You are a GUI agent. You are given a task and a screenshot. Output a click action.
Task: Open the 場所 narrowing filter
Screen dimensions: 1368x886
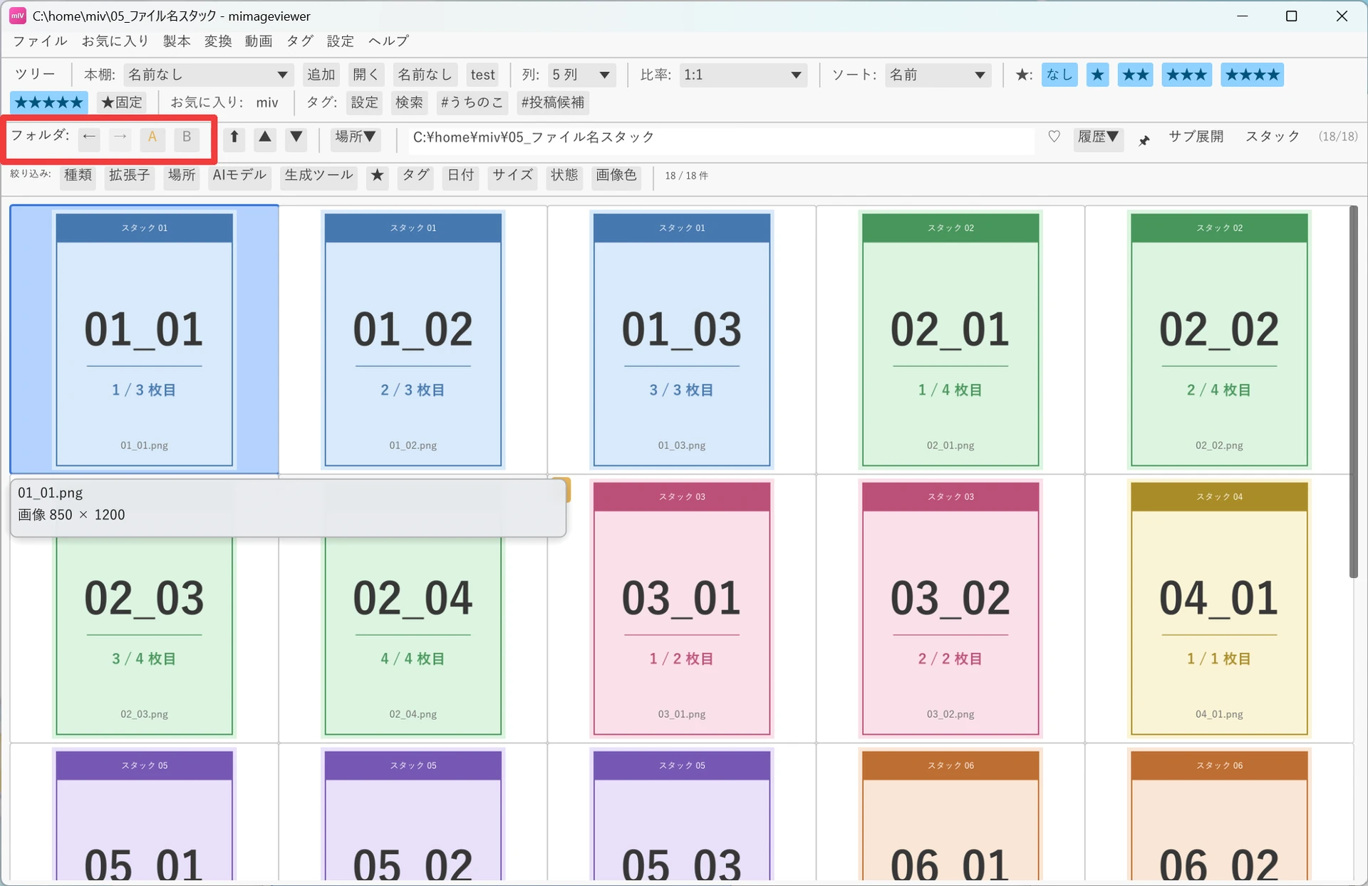pos(182,175)
